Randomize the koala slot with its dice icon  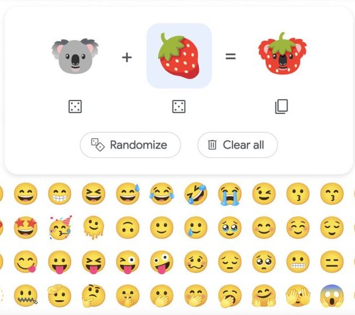coord(75,106)
